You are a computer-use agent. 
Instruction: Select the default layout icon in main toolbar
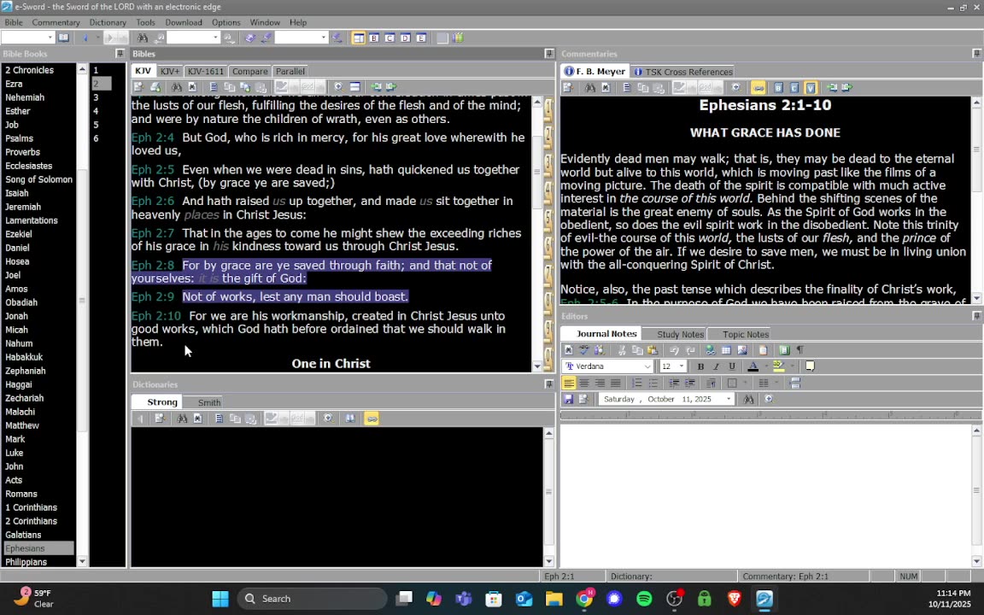point(359,38)
